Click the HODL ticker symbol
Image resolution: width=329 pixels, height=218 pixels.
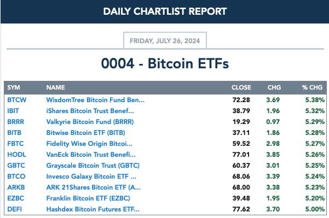click(x=17, y=155)
